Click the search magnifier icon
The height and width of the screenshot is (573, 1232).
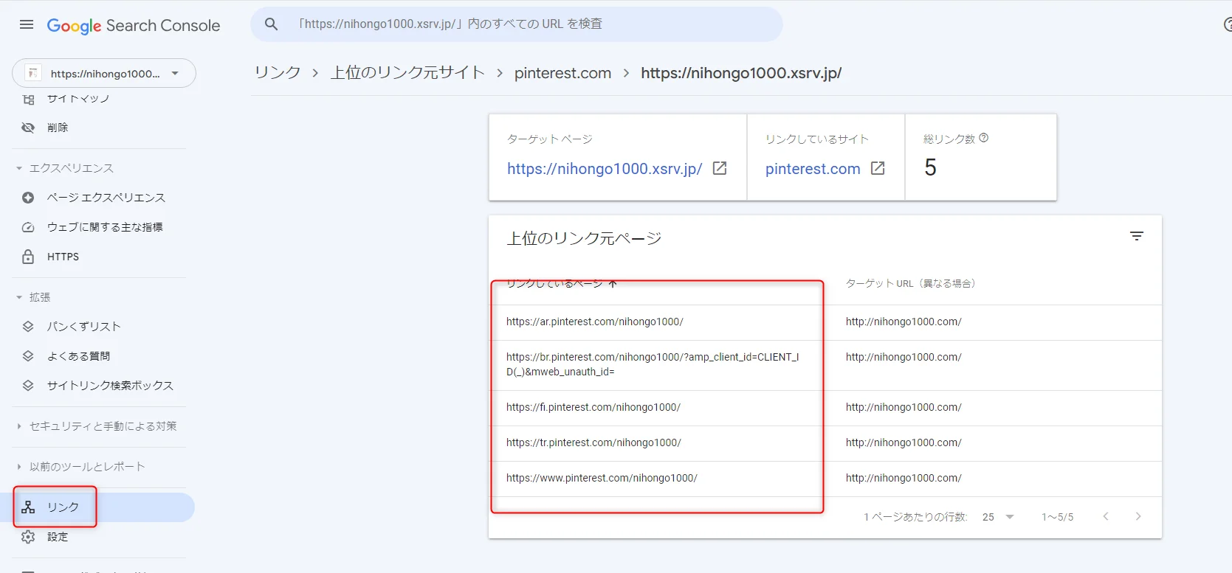click(x=272, y=24)
